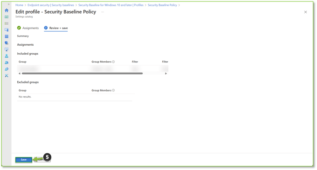Click the Save button
Screen dimensions: 317x170
coord(24,160)
